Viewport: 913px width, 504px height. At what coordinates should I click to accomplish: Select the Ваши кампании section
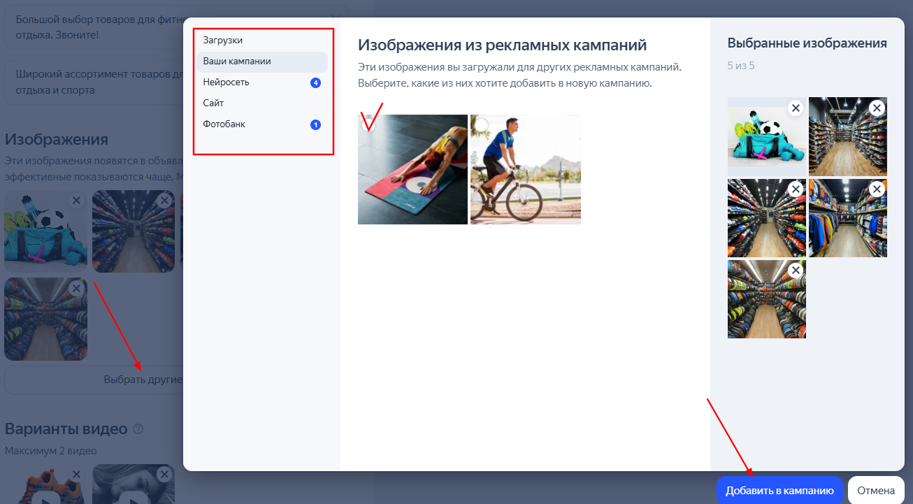262,62
